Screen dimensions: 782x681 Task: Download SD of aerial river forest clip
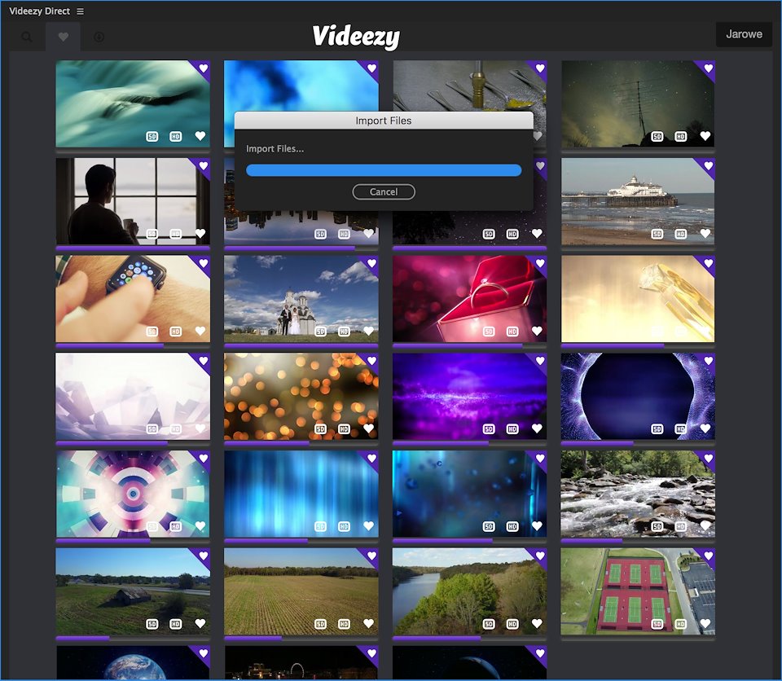coord(489,624)
